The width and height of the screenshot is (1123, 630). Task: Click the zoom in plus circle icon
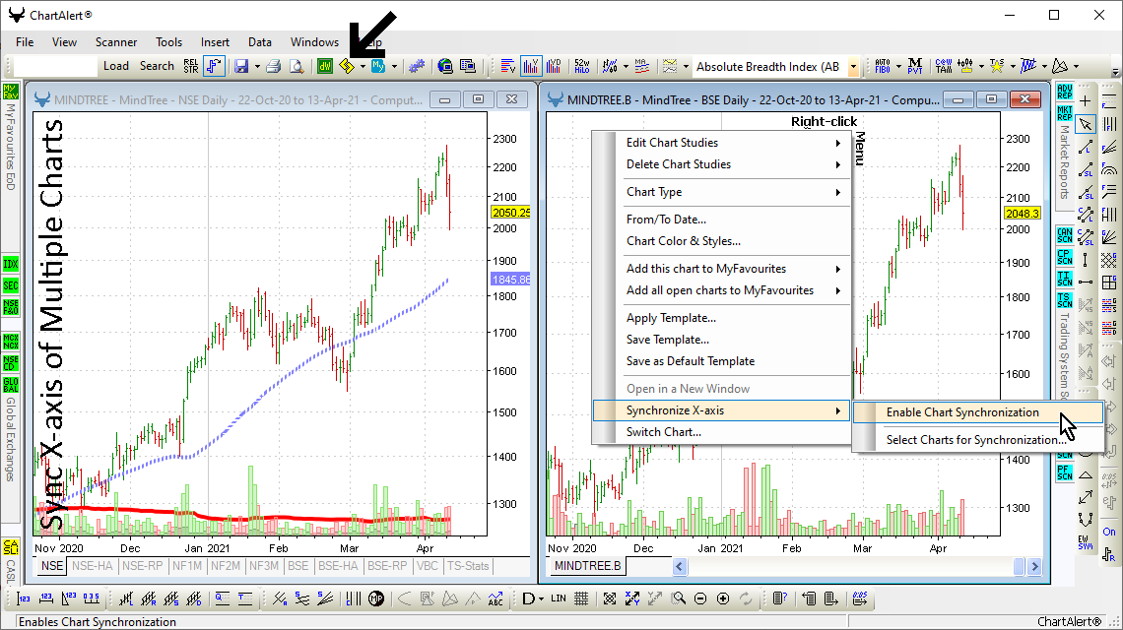(723, 598)
